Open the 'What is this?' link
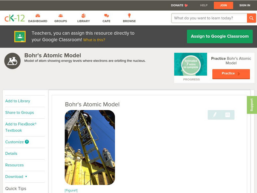This screenshot has width=257, height=193. pos(94,40)
